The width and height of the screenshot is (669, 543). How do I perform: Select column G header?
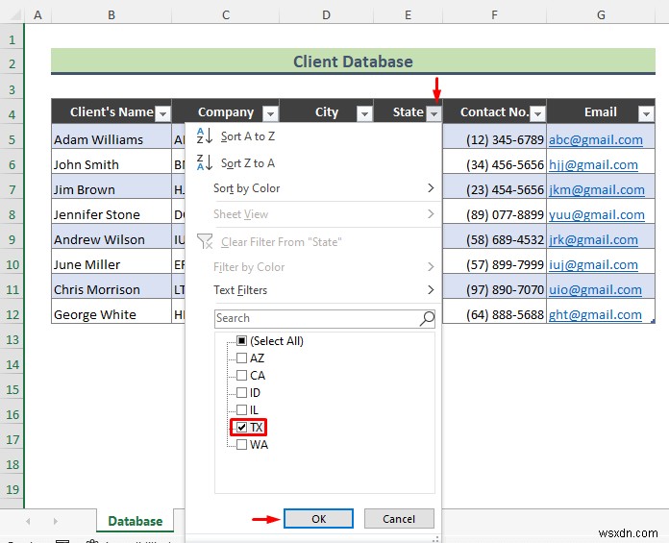[x=601, y=15]
